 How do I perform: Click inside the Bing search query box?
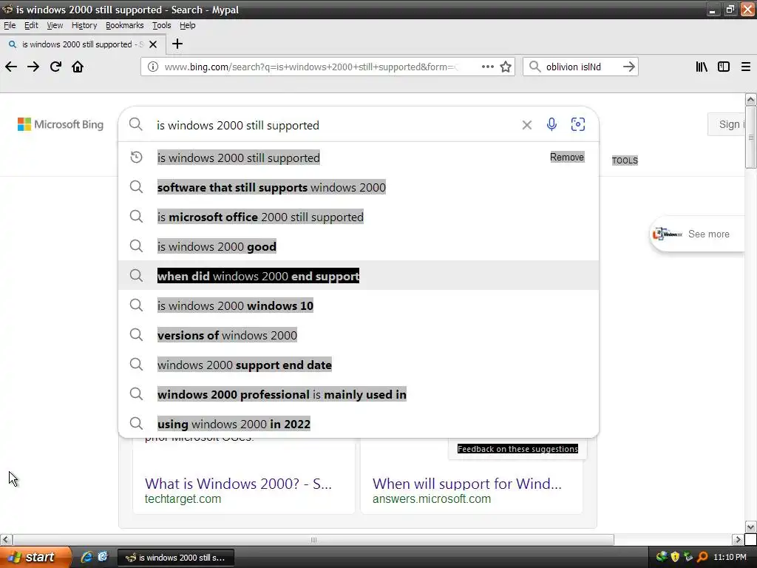point(333,125)
